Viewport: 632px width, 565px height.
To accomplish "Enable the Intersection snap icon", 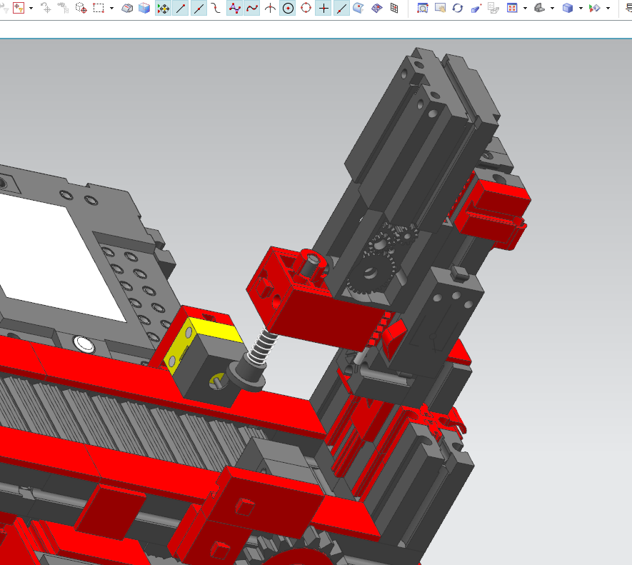I will [x=270, y=8].
